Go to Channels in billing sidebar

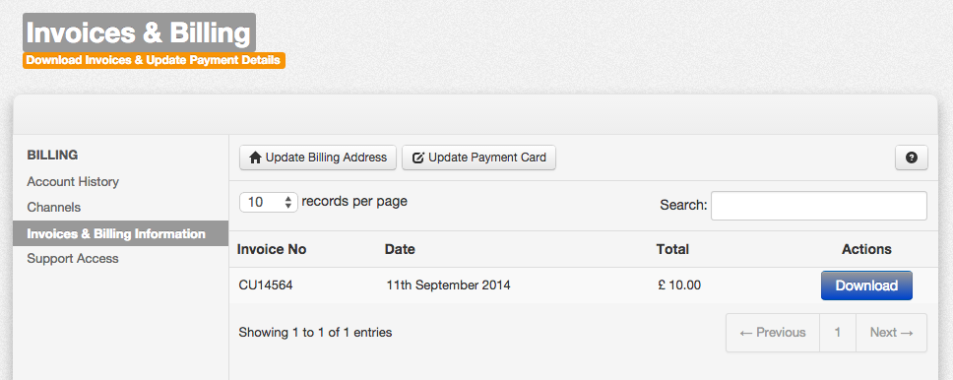pos(53,208)
